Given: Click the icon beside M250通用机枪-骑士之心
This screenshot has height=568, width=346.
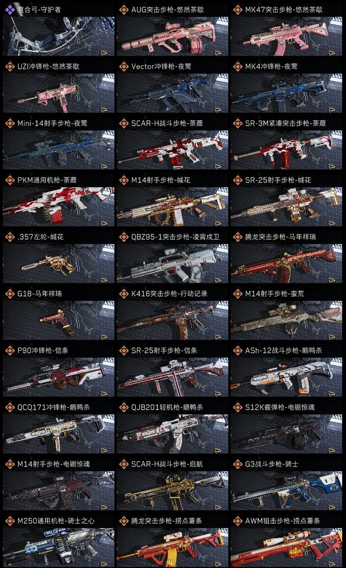Looking at the screenshot, I should click(10, 521).
